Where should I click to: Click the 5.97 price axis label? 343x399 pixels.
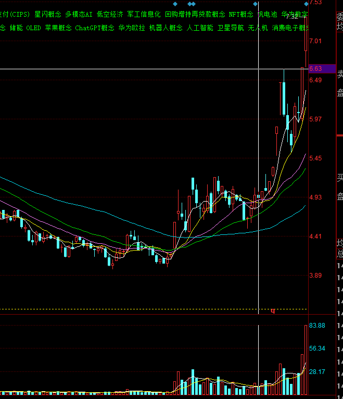point(315,119)
